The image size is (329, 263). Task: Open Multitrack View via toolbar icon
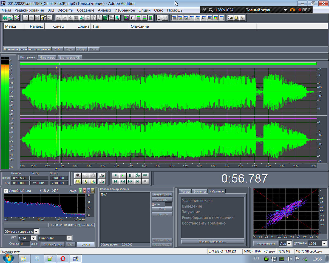[10, 18]
